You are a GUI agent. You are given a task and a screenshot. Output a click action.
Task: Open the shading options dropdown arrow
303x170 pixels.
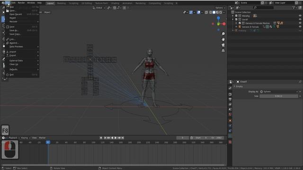pos(224,12)
